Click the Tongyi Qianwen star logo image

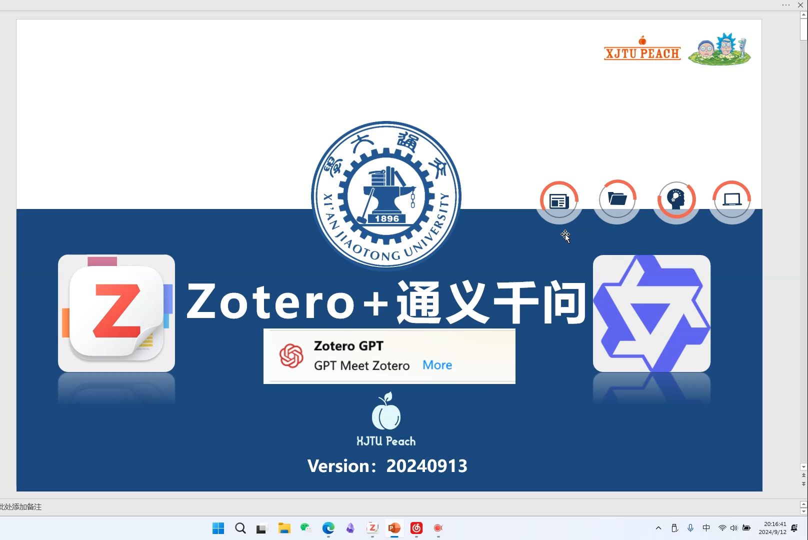coord(651,313)
